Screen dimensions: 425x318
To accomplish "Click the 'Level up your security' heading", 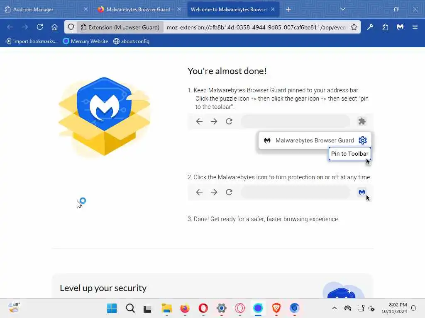I will [103, 288].
